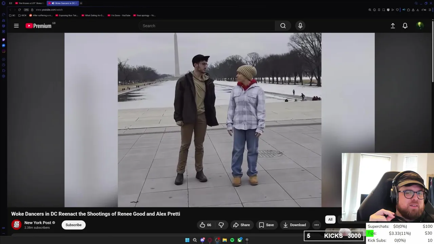Screen dimensions: 434x244
Task: Add page to bookmarks with heart icon
Action: 397,10
